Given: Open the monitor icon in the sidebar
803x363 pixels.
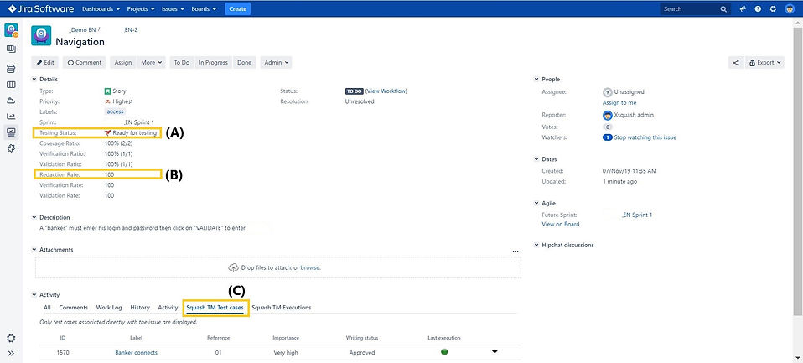Looking at the screenshot, I should (11, 132).
